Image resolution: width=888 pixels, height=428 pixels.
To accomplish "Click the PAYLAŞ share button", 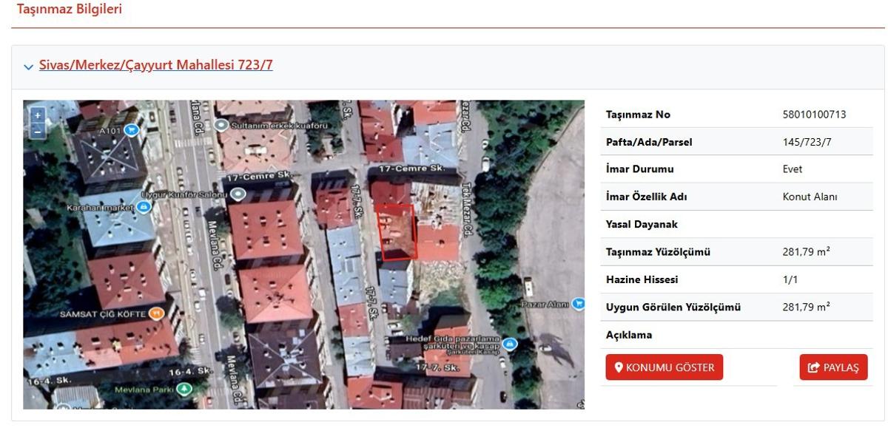I will 833,367.
